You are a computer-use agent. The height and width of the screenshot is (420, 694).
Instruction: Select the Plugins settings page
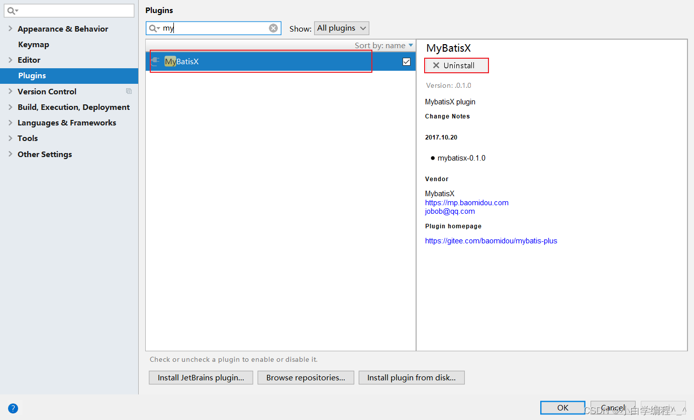point(69,76)
